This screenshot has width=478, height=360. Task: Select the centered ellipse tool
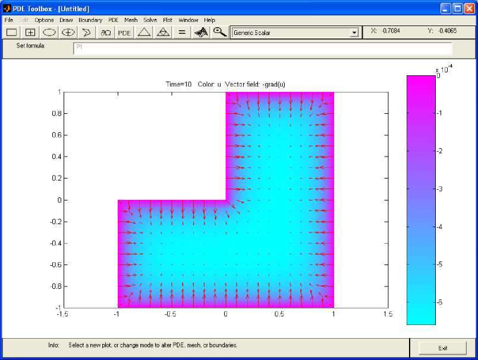(x=68, y=33)
